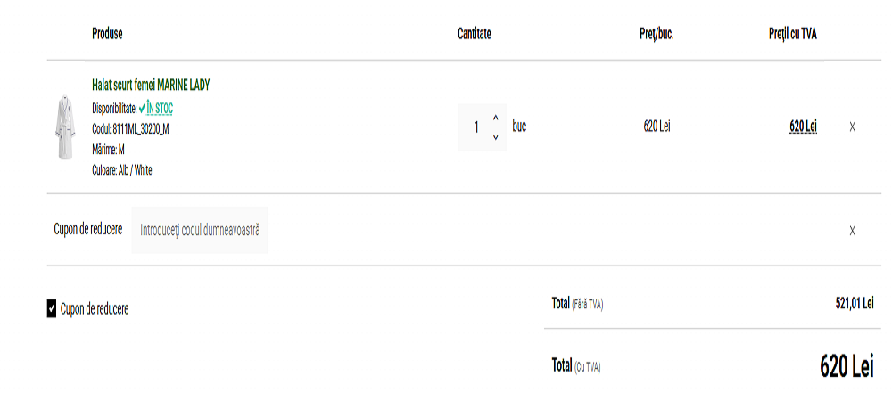
Task: Click the 521,01 Lei total without TVA
Action: 854,303
